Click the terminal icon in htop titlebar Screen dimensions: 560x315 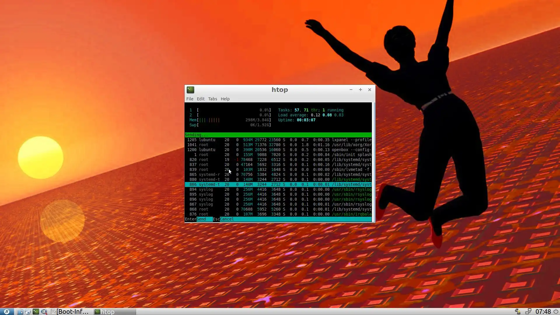click(x=190, y=90)
